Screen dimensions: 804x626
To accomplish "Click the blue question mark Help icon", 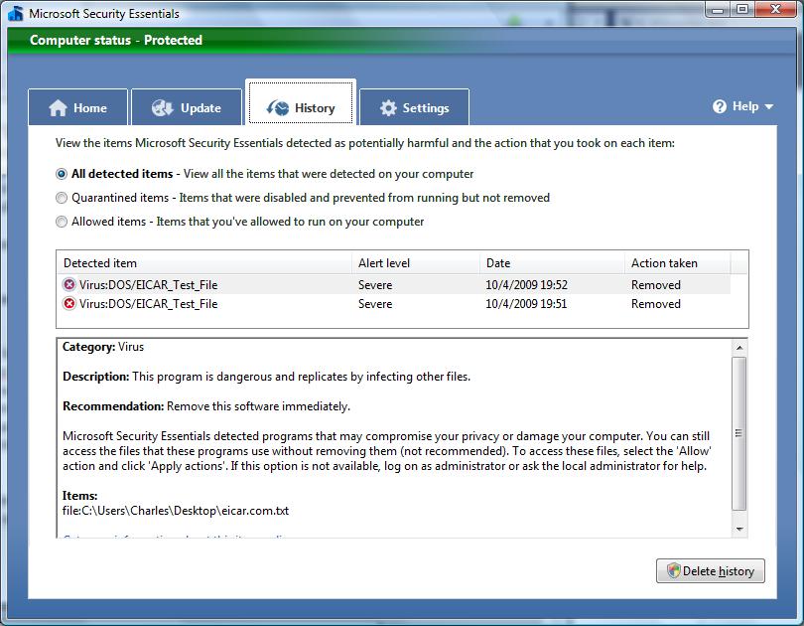I will click(x=720, y=106).
